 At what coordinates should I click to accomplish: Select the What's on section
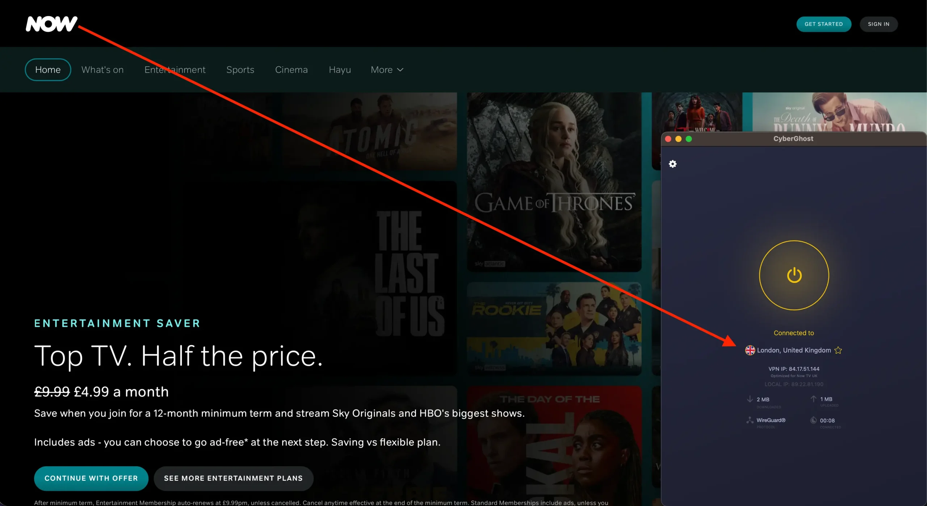pos(102,69)
